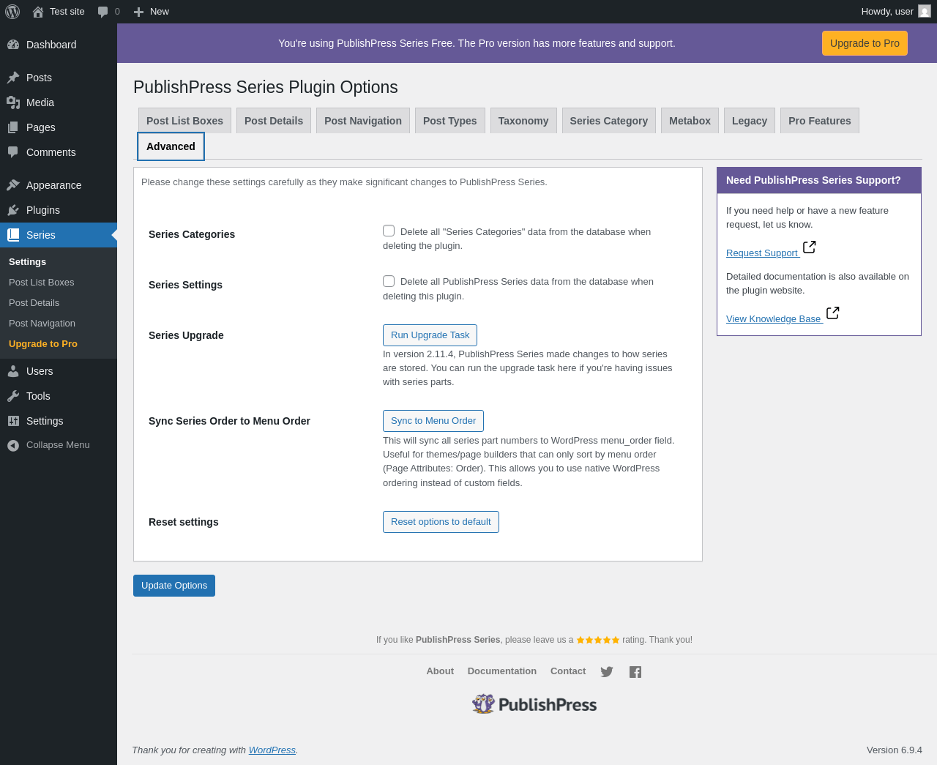
Task: Click the external link icon beside View Knowledge Base
Action: point(832,313)
